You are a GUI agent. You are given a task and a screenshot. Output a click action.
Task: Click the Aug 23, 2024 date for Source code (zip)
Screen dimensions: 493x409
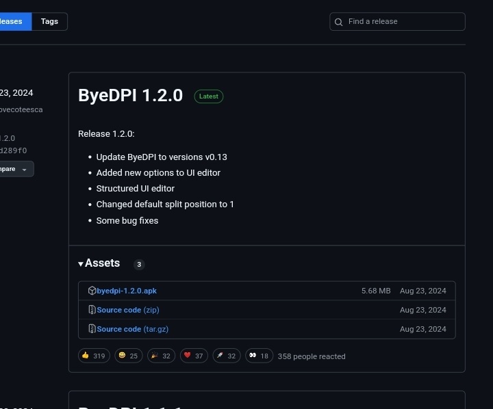[423, 310]
